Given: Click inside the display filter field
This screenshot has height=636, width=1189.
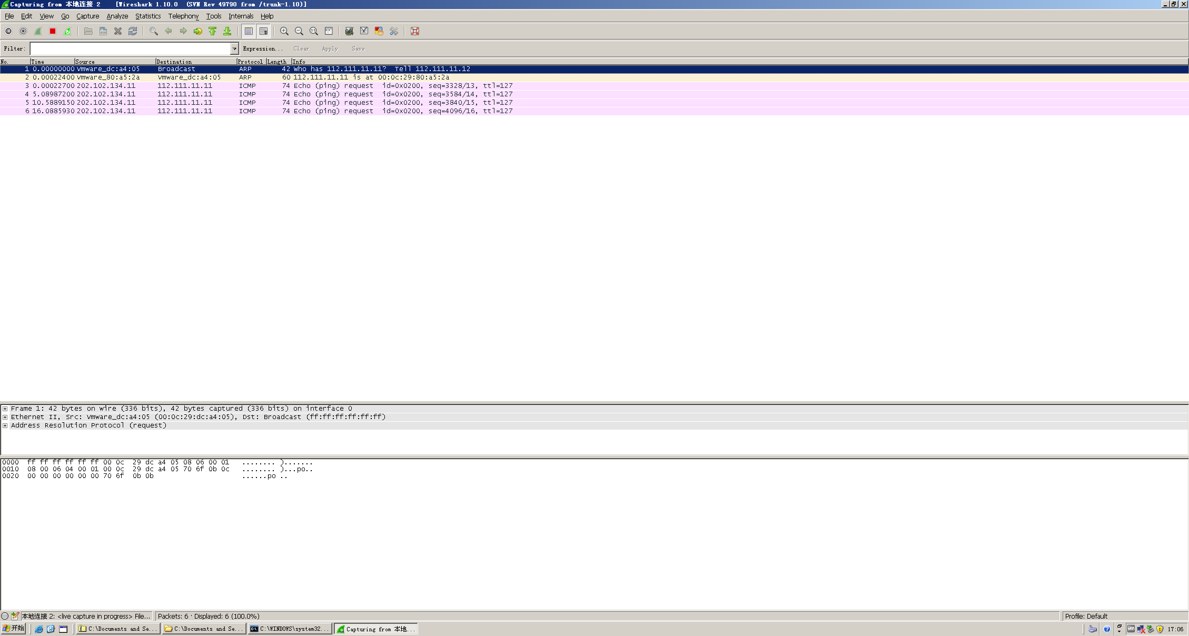Looking at the screenshot, I should pyautogui.click(x=130, y=48).
